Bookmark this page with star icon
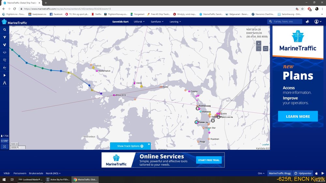The height and width of the screenshot is (183, 326). 302,9
